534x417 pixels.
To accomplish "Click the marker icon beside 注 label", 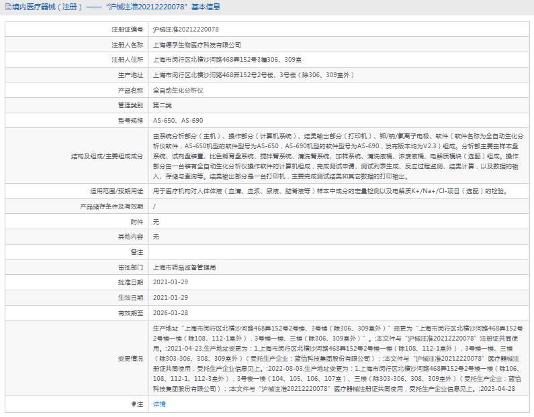I will 134,404.
